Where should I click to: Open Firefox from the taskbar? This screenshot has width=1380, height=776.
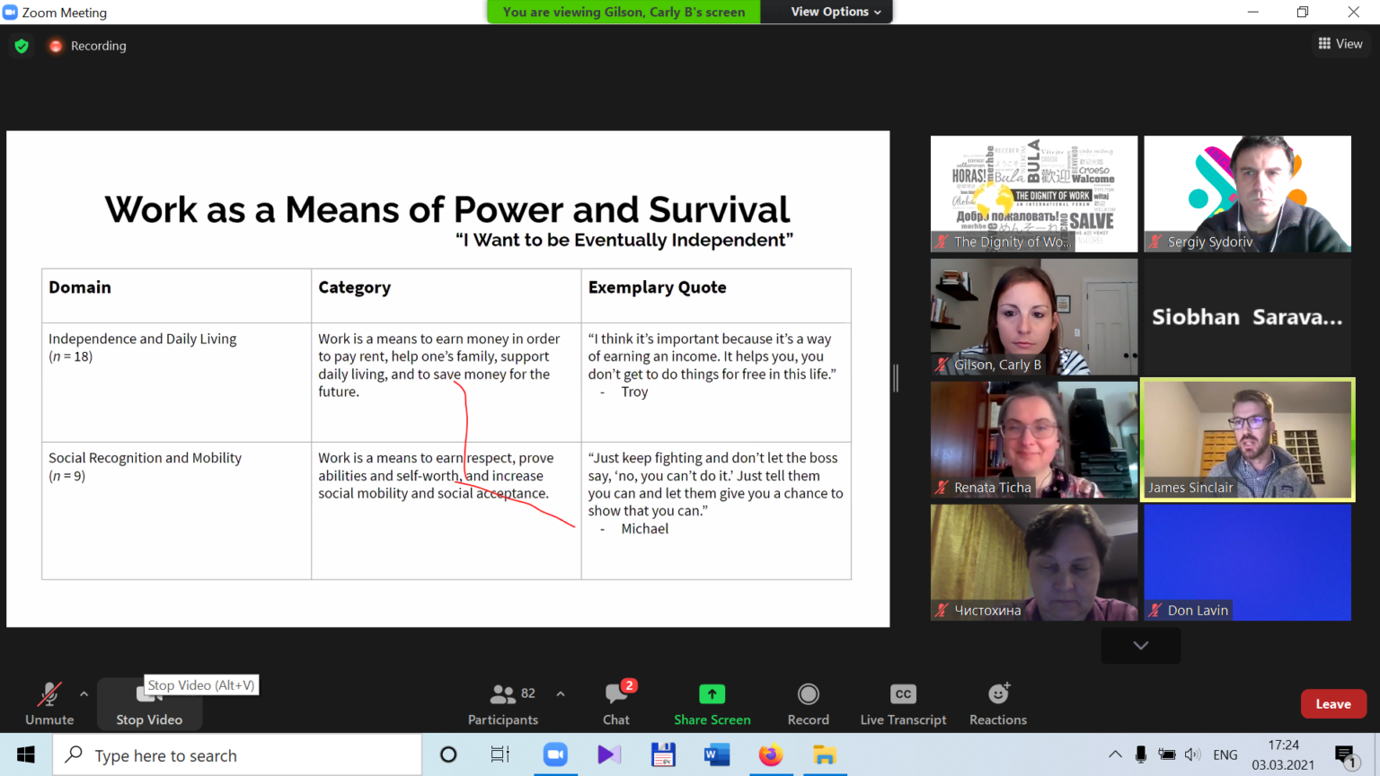770,755
